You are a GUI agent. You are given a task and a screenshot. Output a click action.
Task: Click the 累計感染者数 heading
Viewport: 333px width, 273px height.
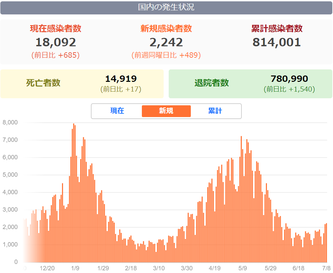point(277,29)
